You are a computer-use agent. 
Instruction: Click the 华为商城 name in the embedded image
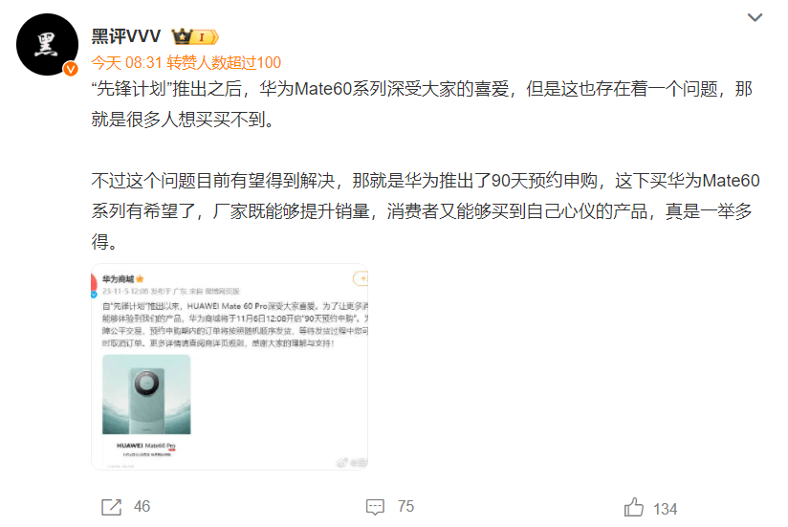coord(118,279)
